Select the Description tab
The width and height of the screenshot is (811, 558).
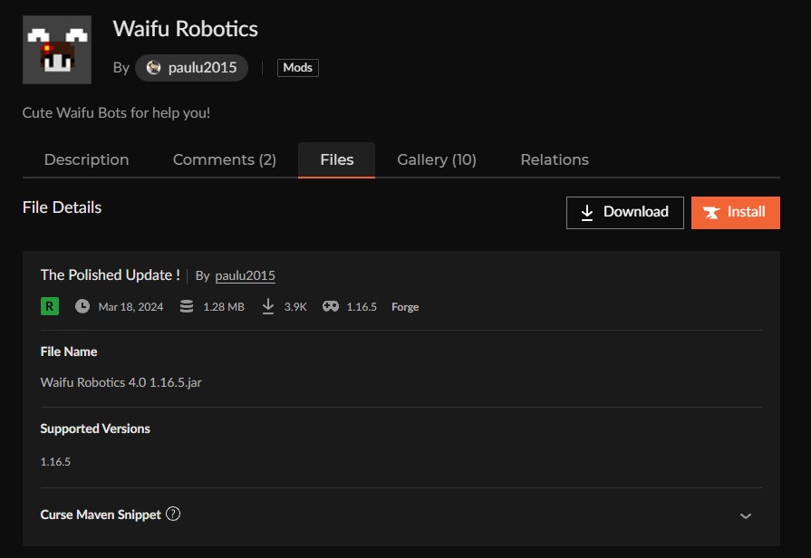click(x=86, y=159)
